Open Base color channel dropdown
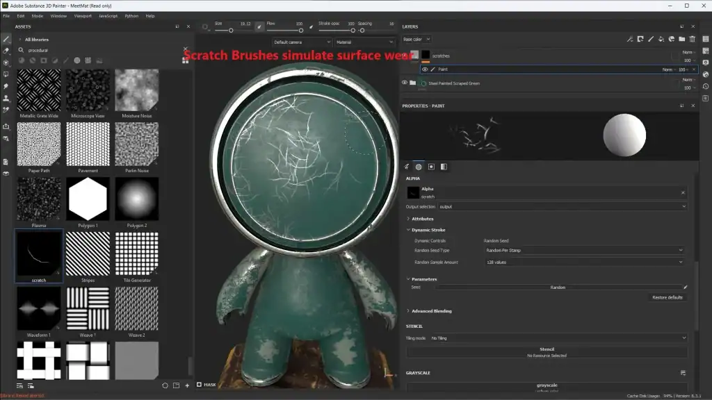 416,40
